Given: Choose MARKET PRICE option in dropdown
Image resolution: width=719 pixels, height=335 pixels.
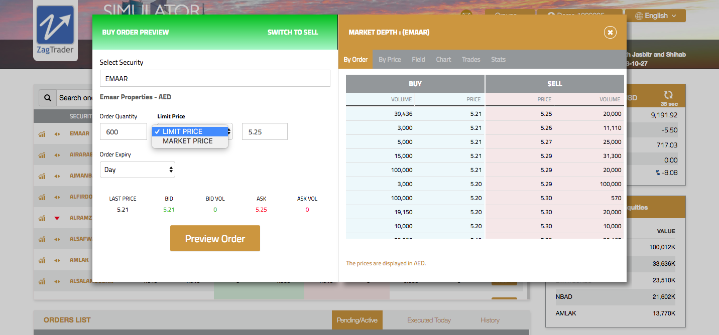Looking at the screenshot, I should (190, 141).
